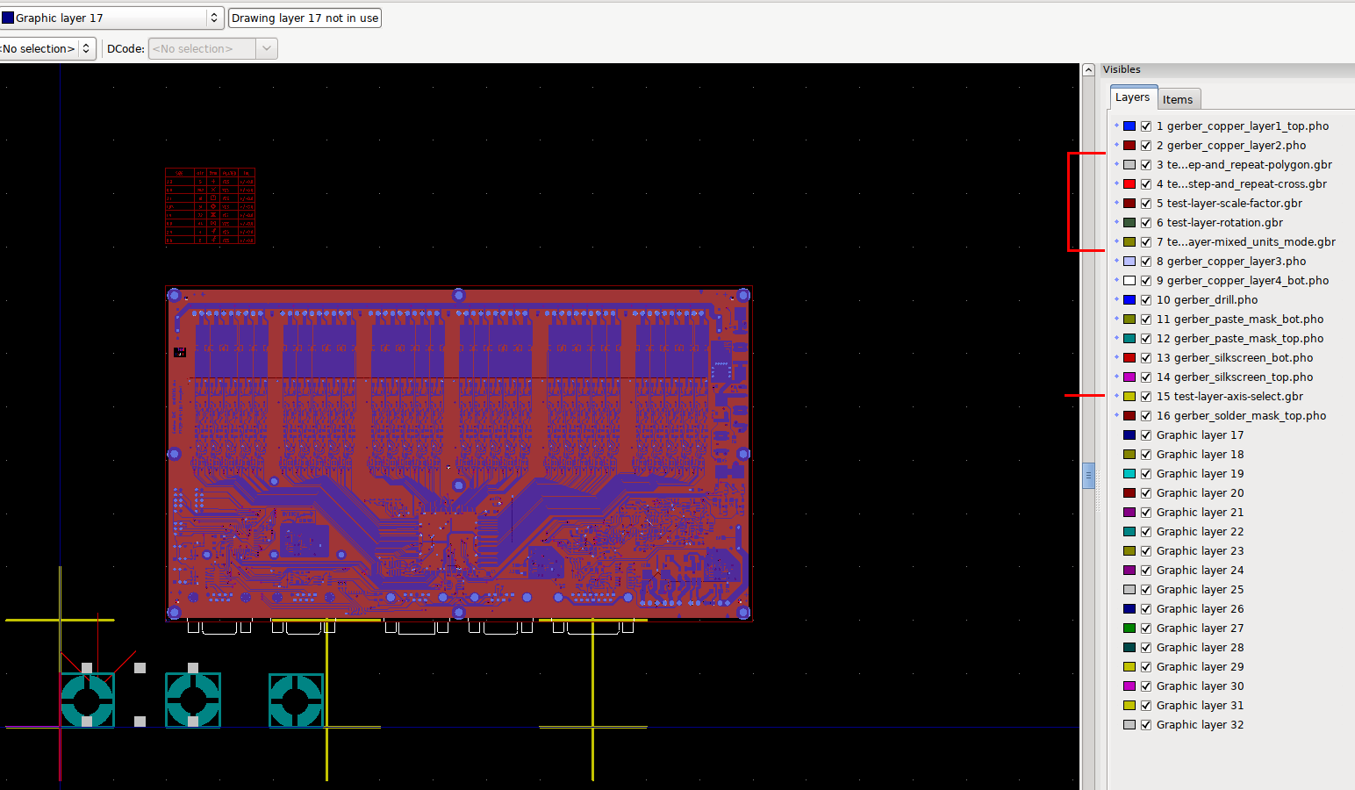Select layer 16 gerber_solder_mask_top.pho by name
Image resolution: width=1355 pixels, height=790 pixels.
1240,416
